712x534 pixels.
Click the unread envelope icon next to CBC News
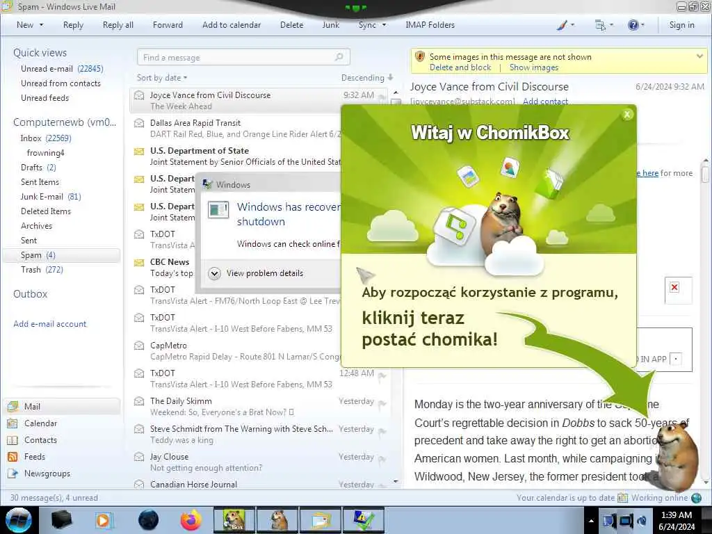pyautogui.click(x=139, y=262)
